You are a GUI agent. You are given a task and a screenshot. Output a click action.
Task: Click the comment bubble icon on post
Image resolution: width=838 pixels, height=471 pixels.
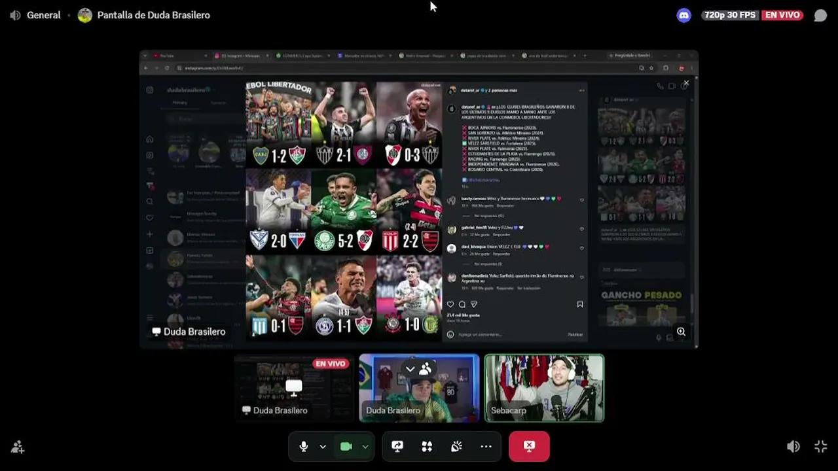pos(462,304)
